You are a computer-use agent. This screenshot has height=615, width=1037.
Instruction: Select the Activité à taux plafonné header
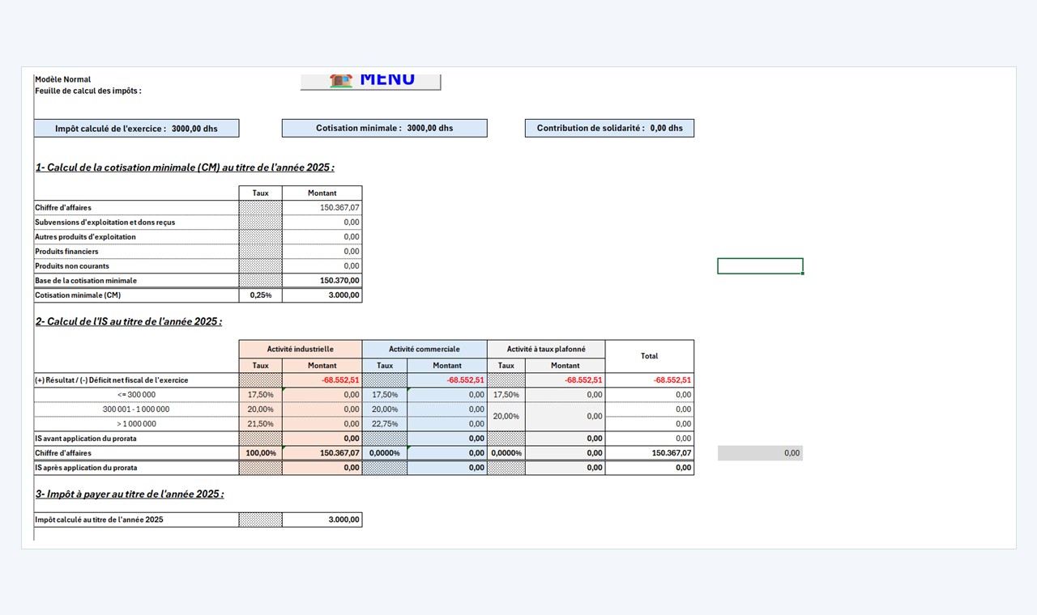tap(546, 350)
